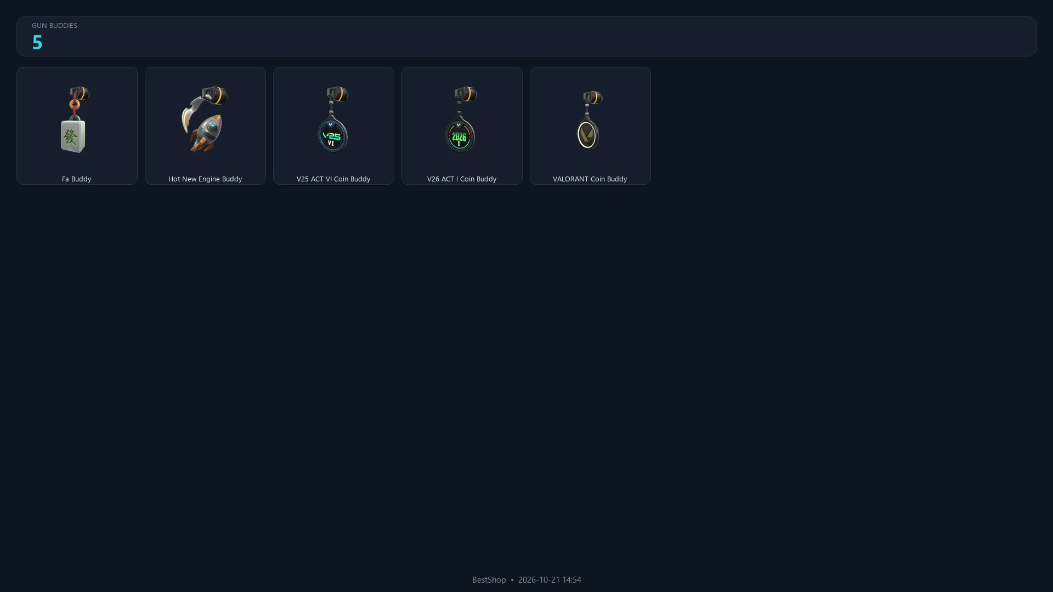Click the "VALORANT Coin Buddy" label

[590, 179]
